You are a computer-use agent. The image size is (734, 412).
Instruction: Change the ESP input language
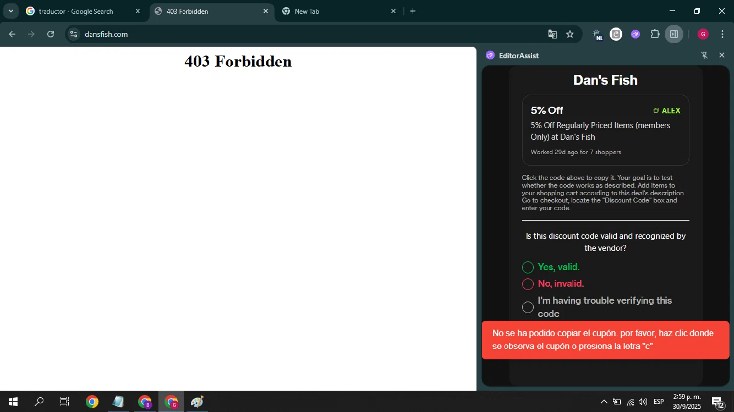tap(659, 402)
